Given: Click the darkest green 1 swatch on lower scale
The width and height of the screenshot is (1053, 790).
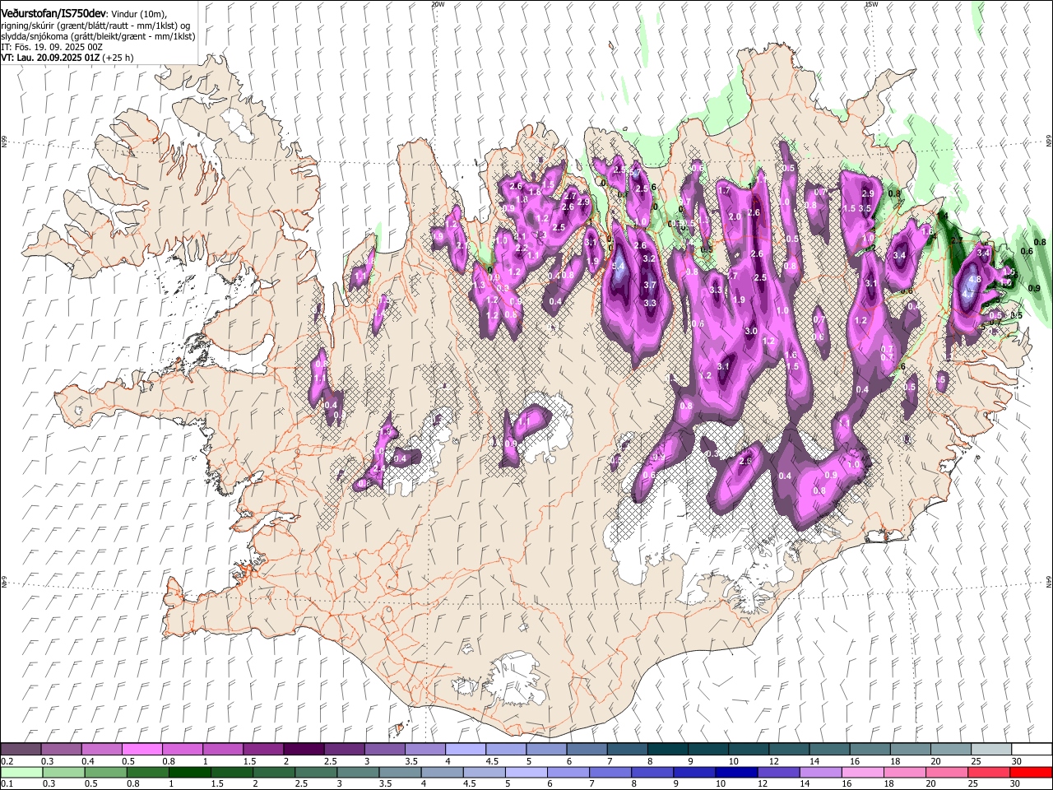Looking at the screenshot, I should coord(189,772).
